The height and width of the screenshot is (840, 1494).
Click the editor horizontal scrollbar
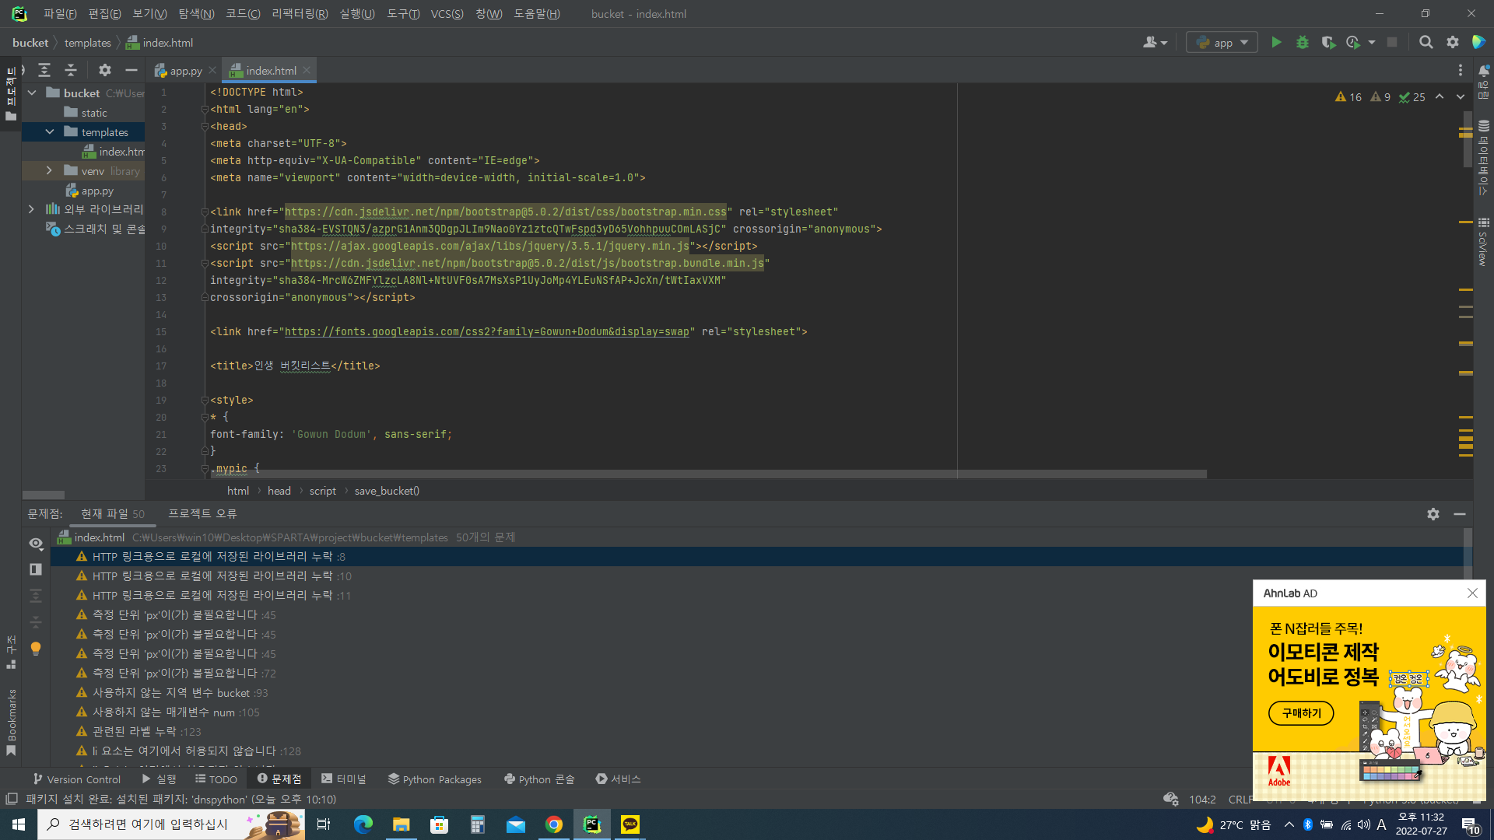(708, 474)
